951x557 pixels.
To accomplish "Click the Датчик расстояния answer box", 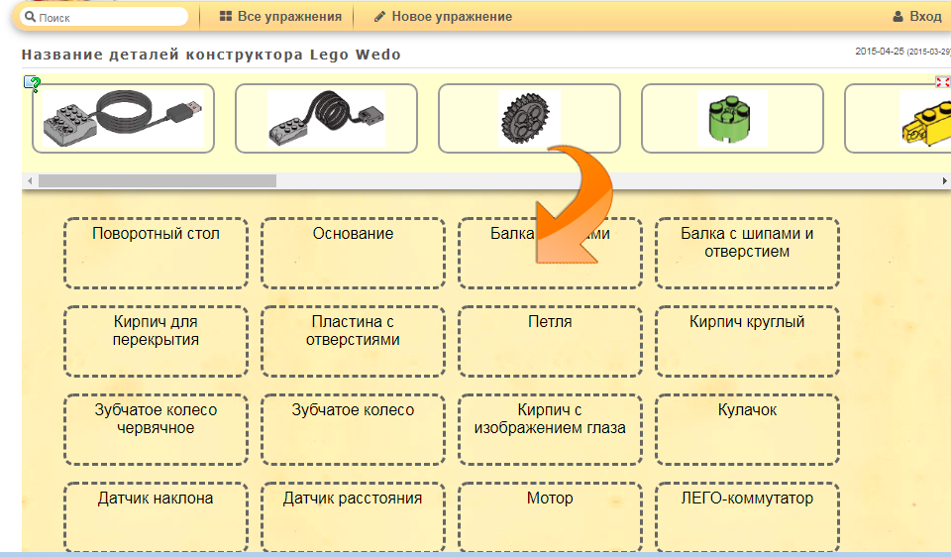I will pos(353,515).
